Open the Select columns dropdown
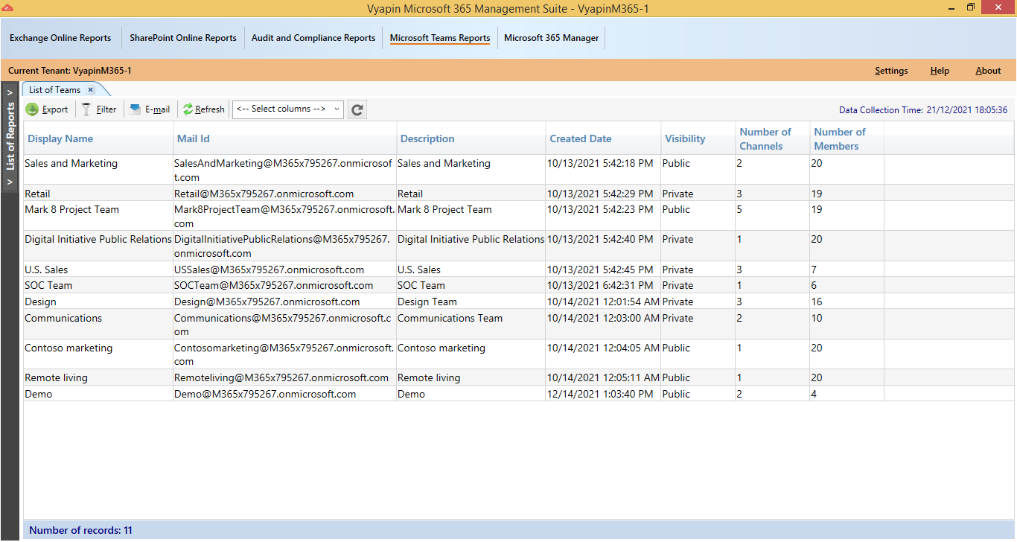This screenshot has height=542, width=1017. pos(288,109)
